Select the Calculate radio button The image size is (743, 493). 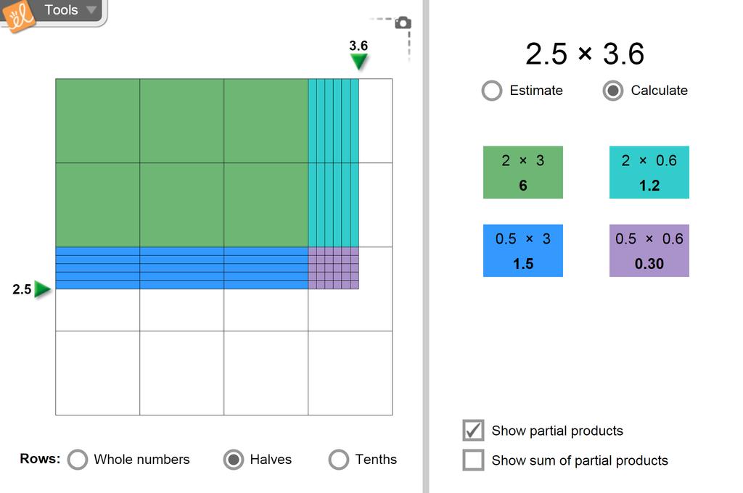613,91
